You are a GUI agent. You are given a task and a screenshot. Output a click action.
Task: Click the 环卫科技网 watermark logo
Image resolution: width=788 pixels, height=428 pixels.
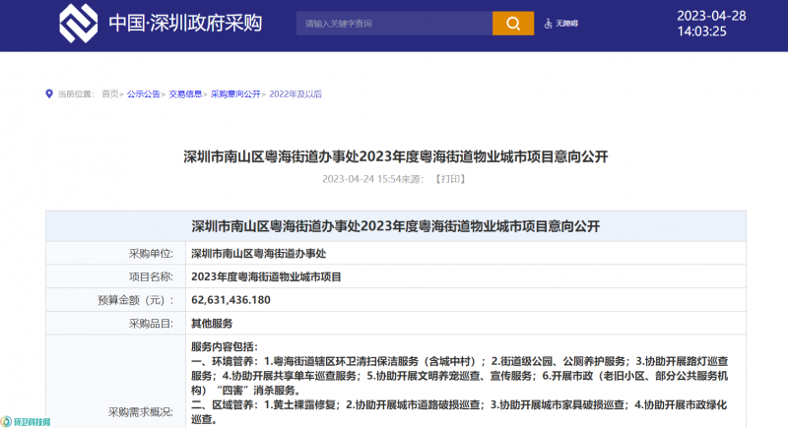pyautogui.click(x=26, y=420)
